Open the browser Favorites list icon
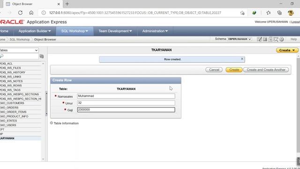 coord(269,13)
